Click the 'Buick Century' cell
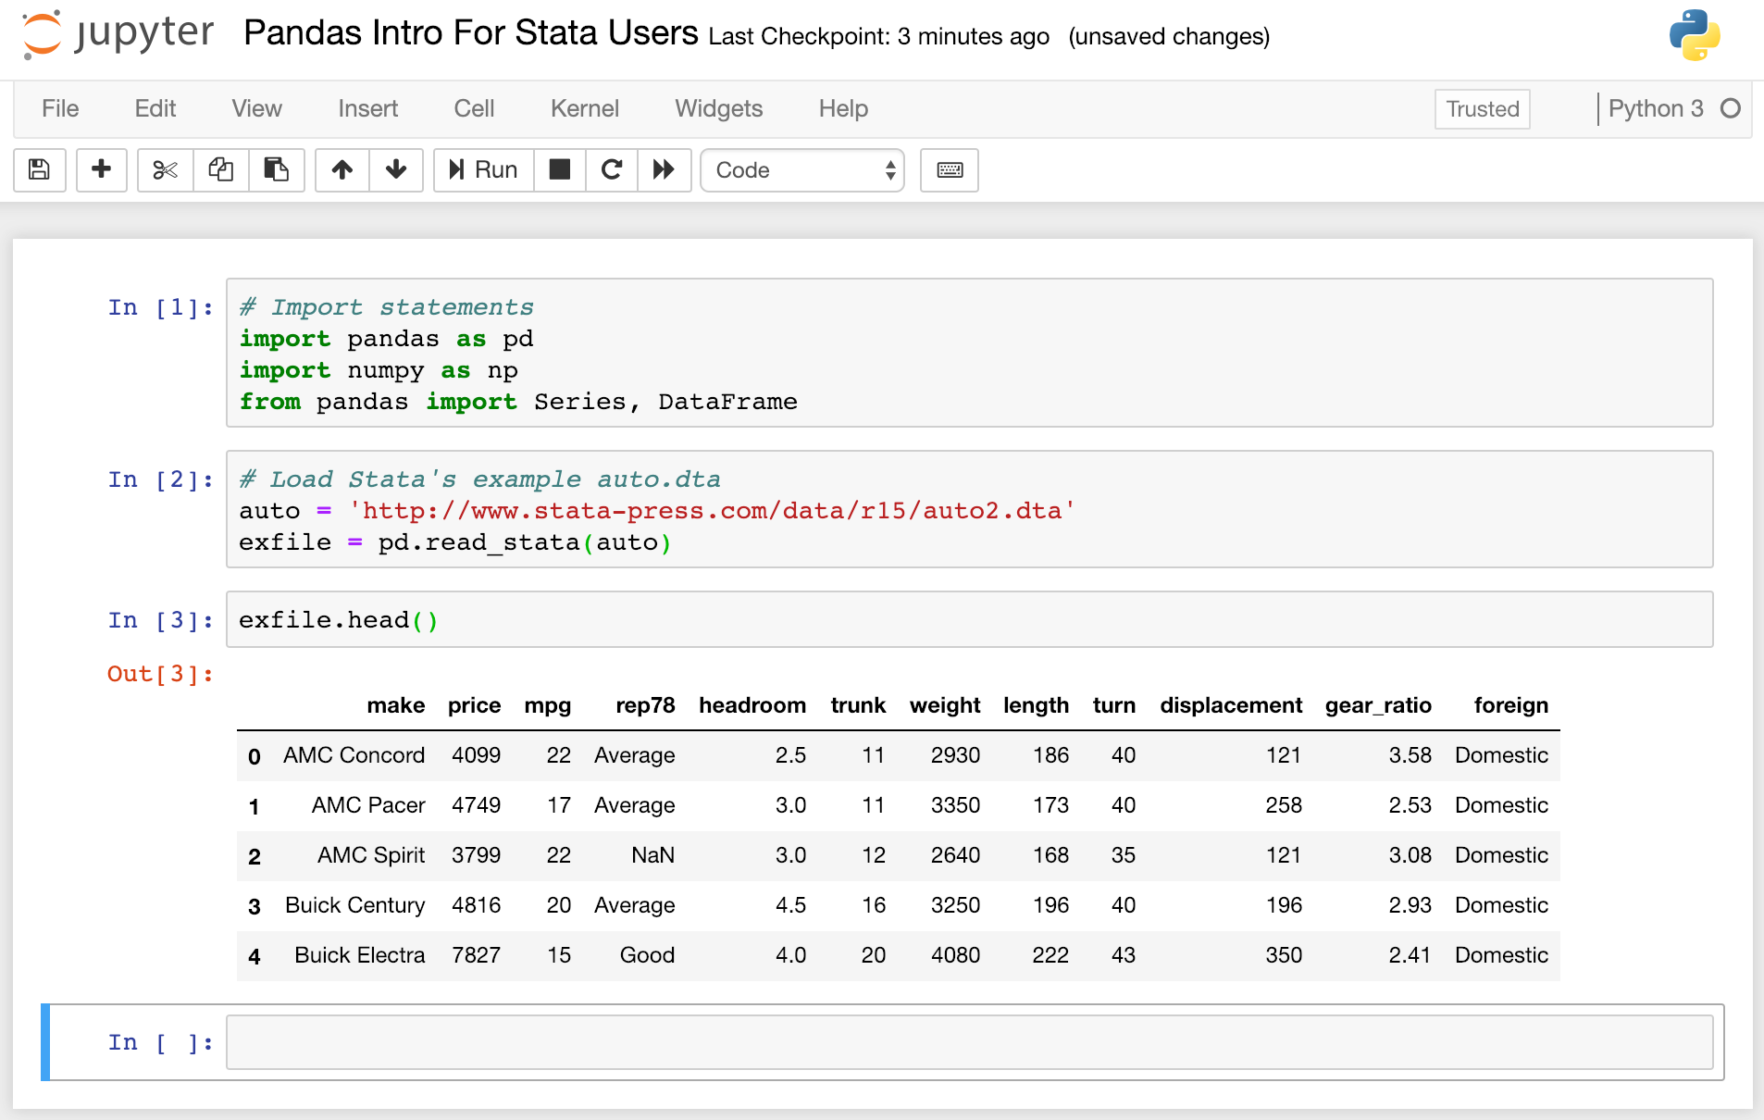Viewport: 1764px width, 1120px height. [354, 905]
